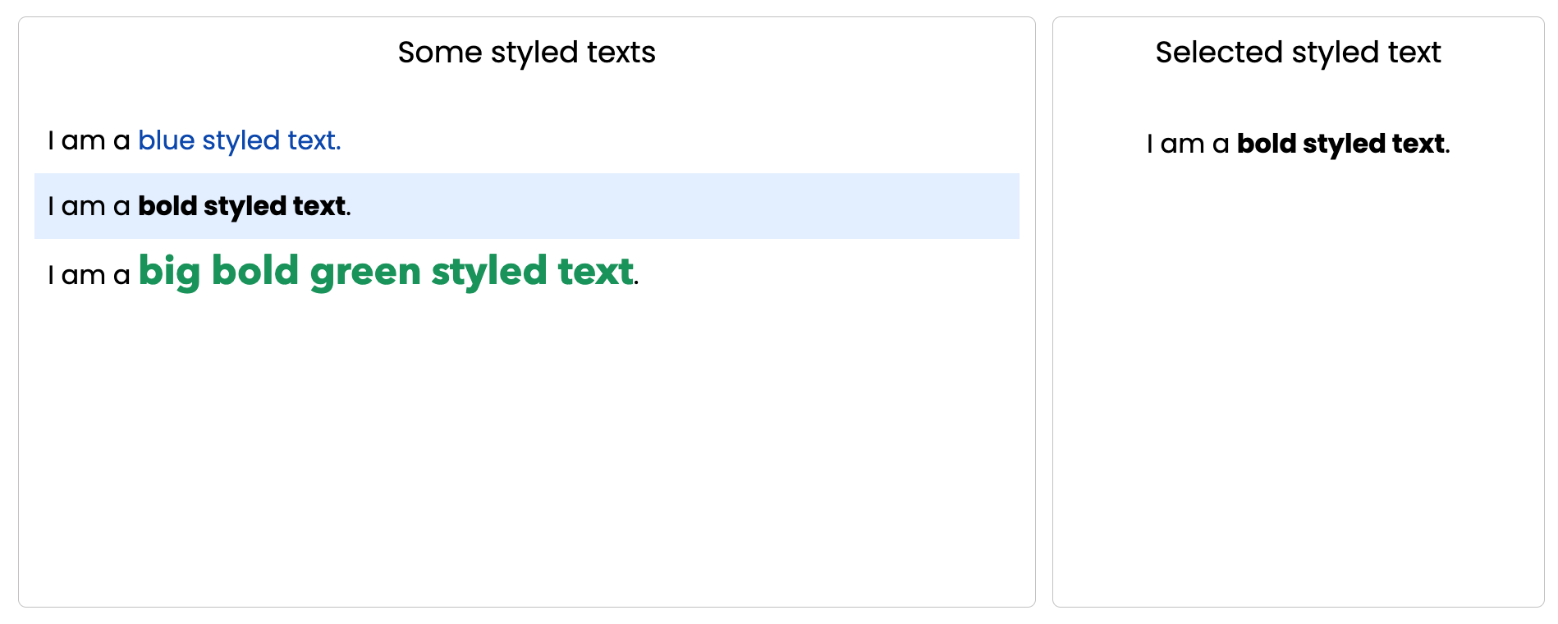The width and height of the screenshot is (1558, 624).
Task: Click bold words in the right panel preview
Action: coord(1340,144)
